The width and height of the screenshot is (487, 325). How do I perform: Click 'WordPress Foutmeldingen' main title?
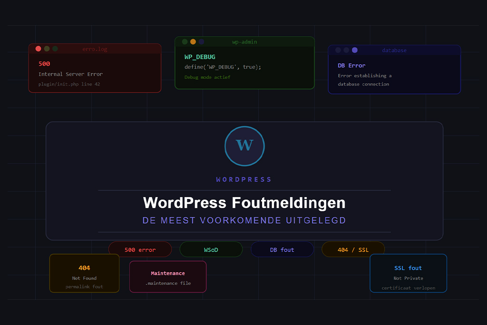pos(244,203)
